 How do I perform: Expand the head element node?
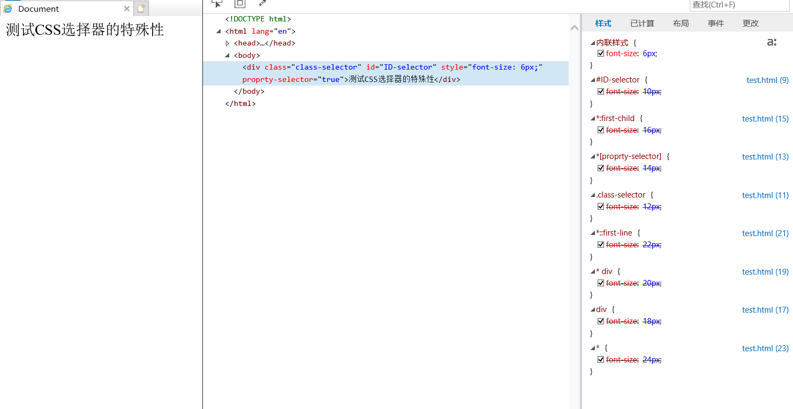[x=228, y=43]
